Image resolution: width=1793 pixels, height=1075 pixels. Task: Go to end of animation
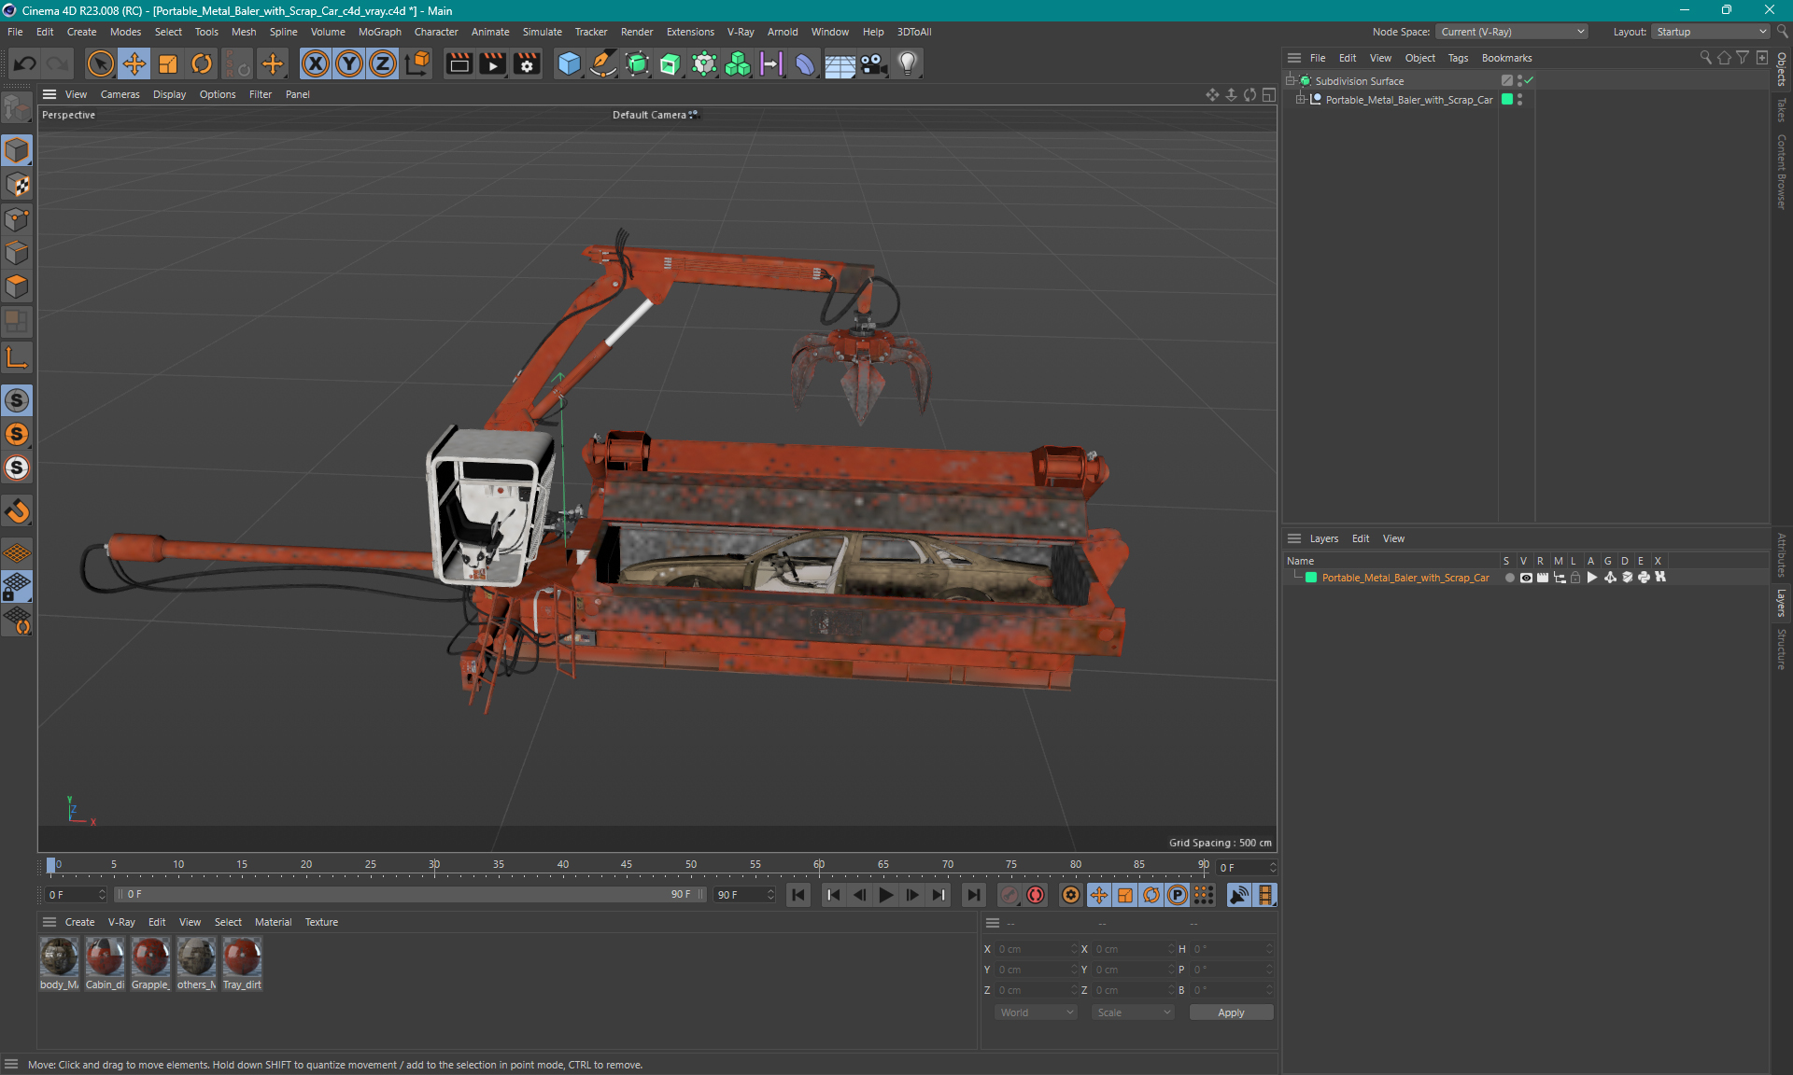coord(973,895)
